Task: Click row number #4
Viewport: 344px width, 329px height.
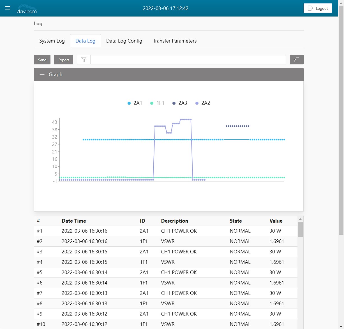Action: point(40,262)
